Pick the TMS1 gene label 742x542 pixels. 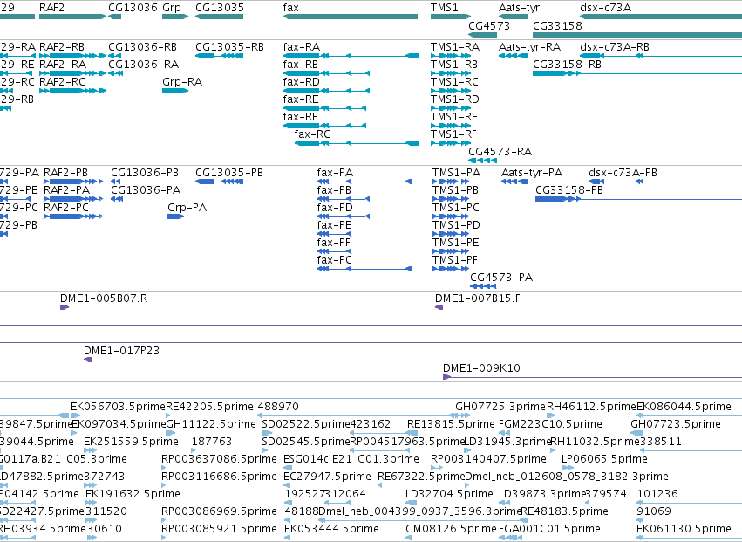click(445, 8)
